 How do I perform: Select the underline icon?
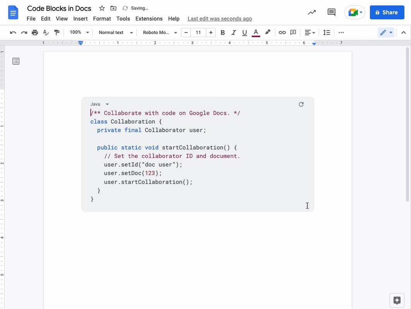pos(244,33)
